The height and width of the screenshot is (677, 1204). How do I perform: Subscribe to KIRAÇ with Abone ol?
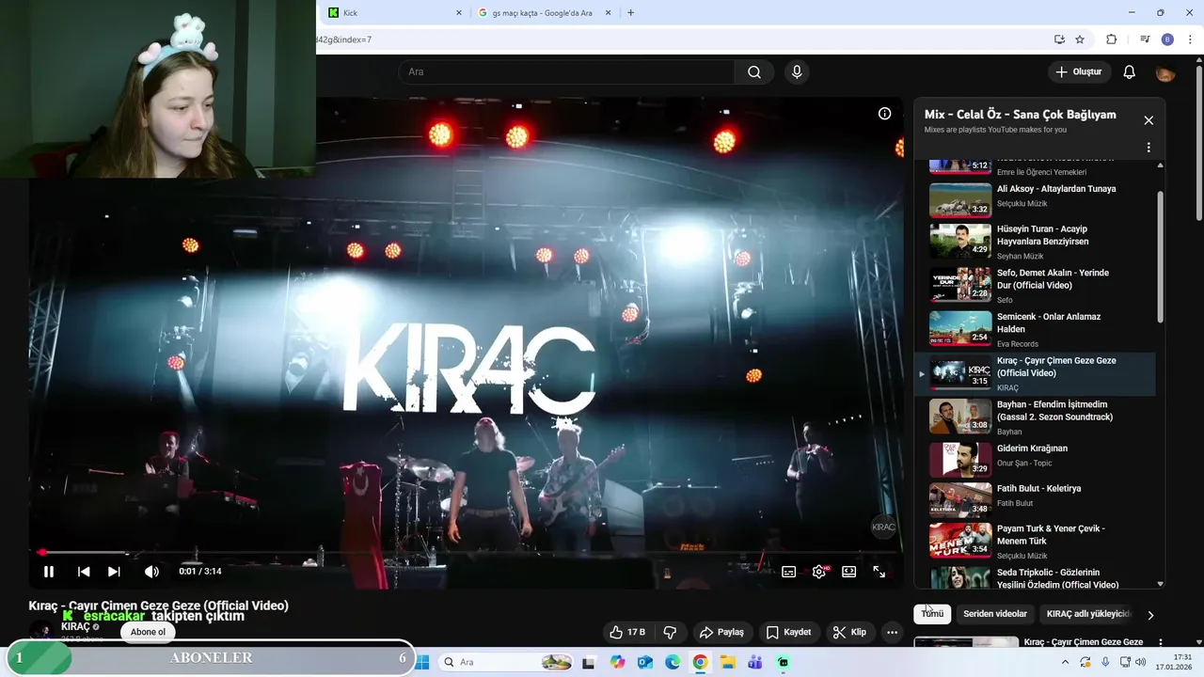pos(148,632)
